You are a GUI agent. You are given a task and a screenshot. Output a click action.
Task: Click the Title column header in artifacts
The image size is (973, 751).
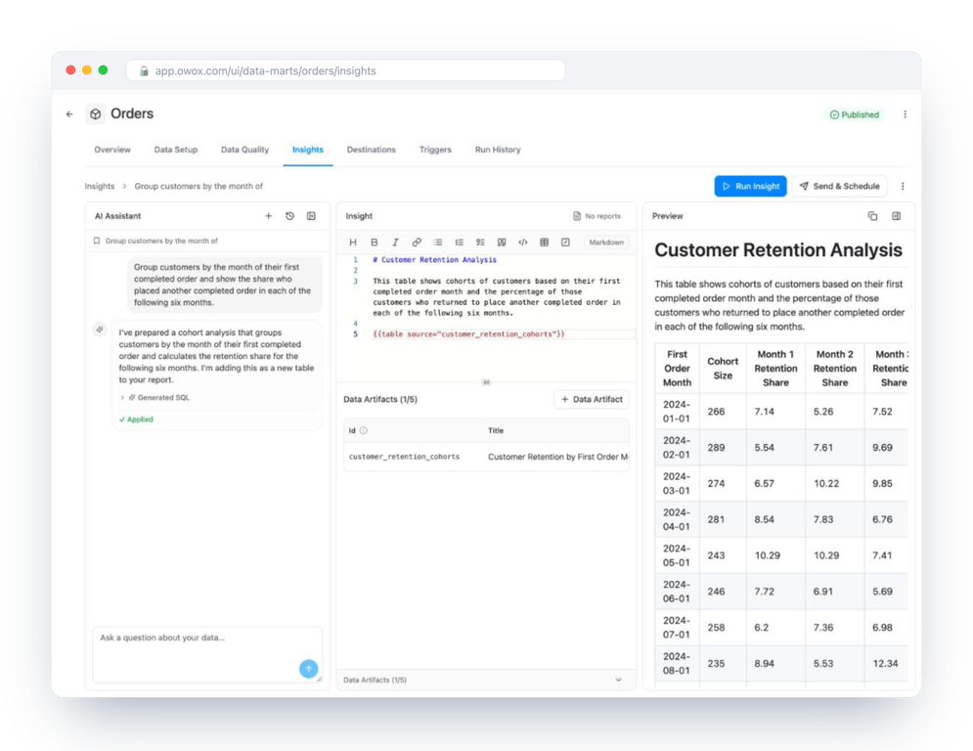496,430
